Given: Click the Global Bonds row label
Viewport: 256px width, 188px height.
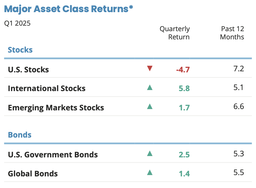Looking at the screenshot, I should tap(33, 173).
